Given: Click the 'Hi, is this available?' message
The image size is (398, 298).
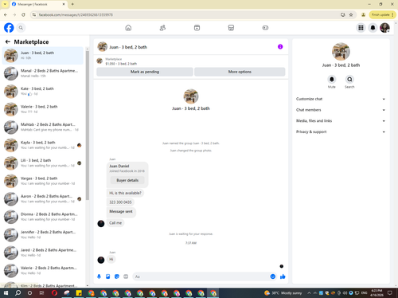Looking at the screenshot, I should 125,193.
